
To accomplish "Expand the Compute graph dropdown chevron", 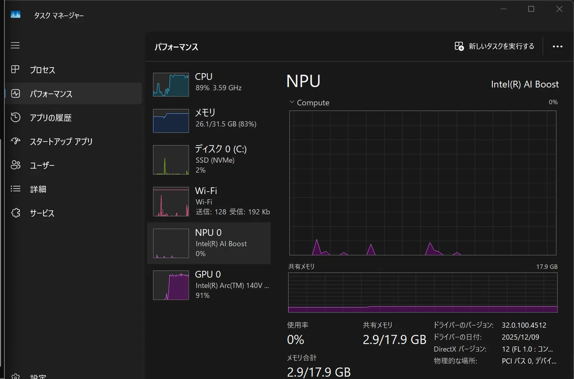I will click(x=292, y=102).
